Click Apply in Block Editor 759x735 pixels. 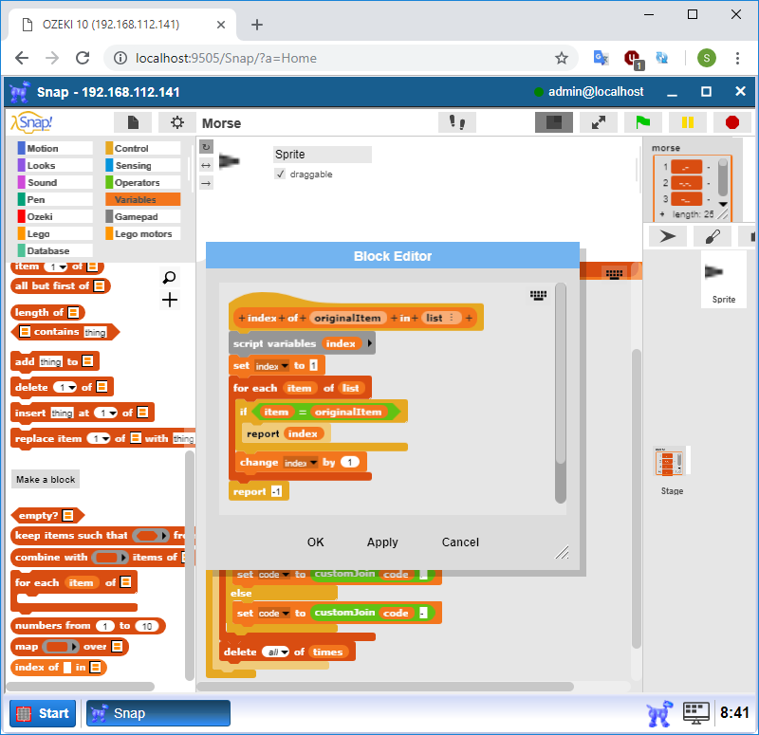click(x=382, y=542)
